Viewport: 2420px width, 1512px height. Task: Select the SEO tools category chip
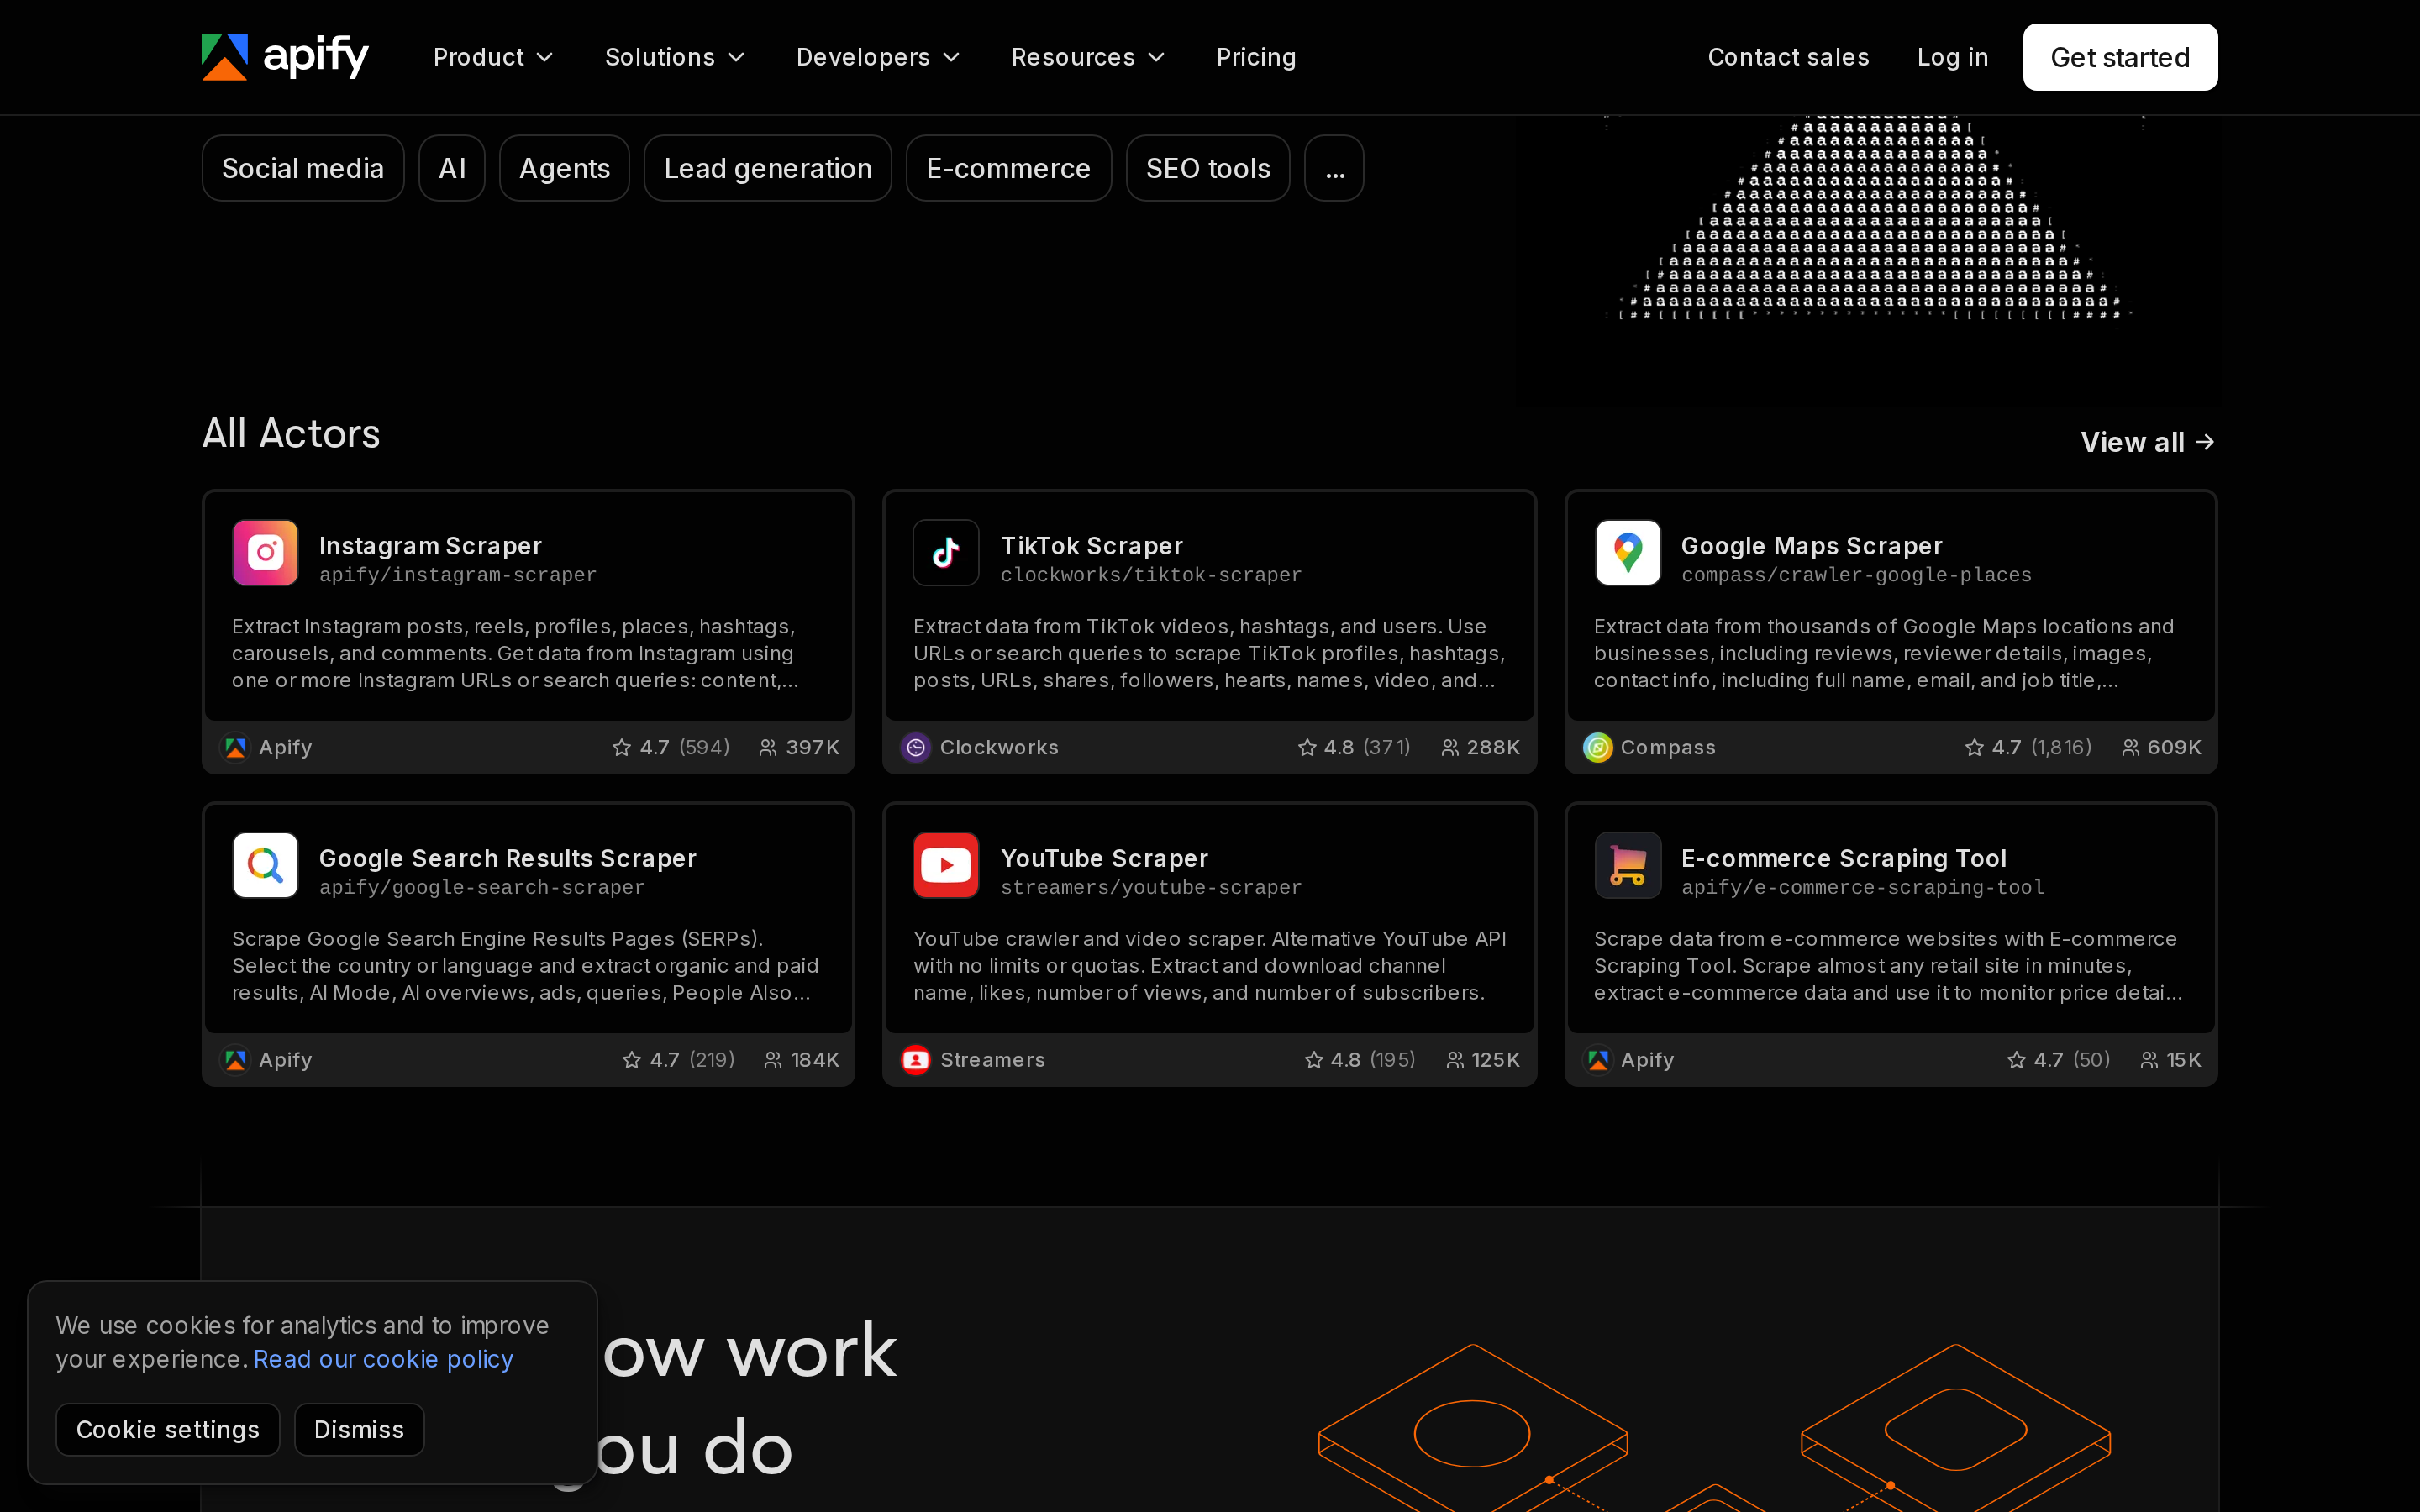pyautogui.click(x=1208, y=168)
